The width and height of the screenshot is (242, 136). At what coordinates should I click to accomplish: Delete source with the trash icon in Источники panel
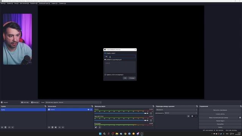(52, 127)
